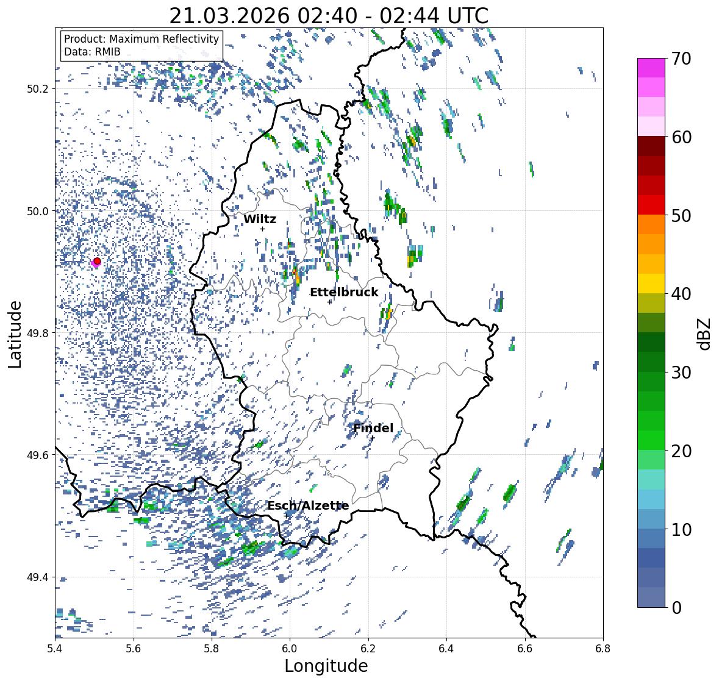Click the 30 label on colorbar
Screen dimensions: 719x681
tap(681, 372)
